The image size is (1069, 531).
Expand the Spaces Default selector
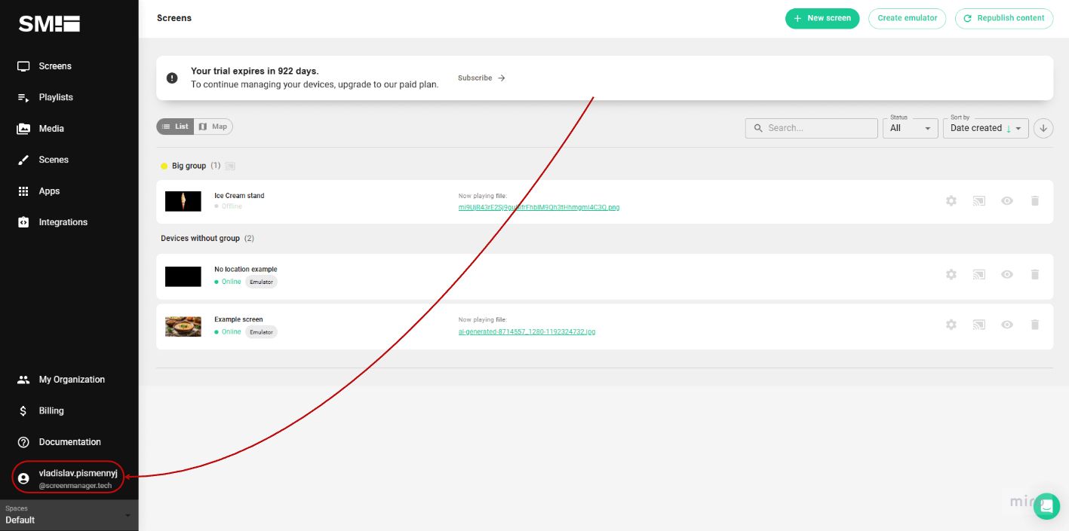pyautogui.click(x=69, y=515)
